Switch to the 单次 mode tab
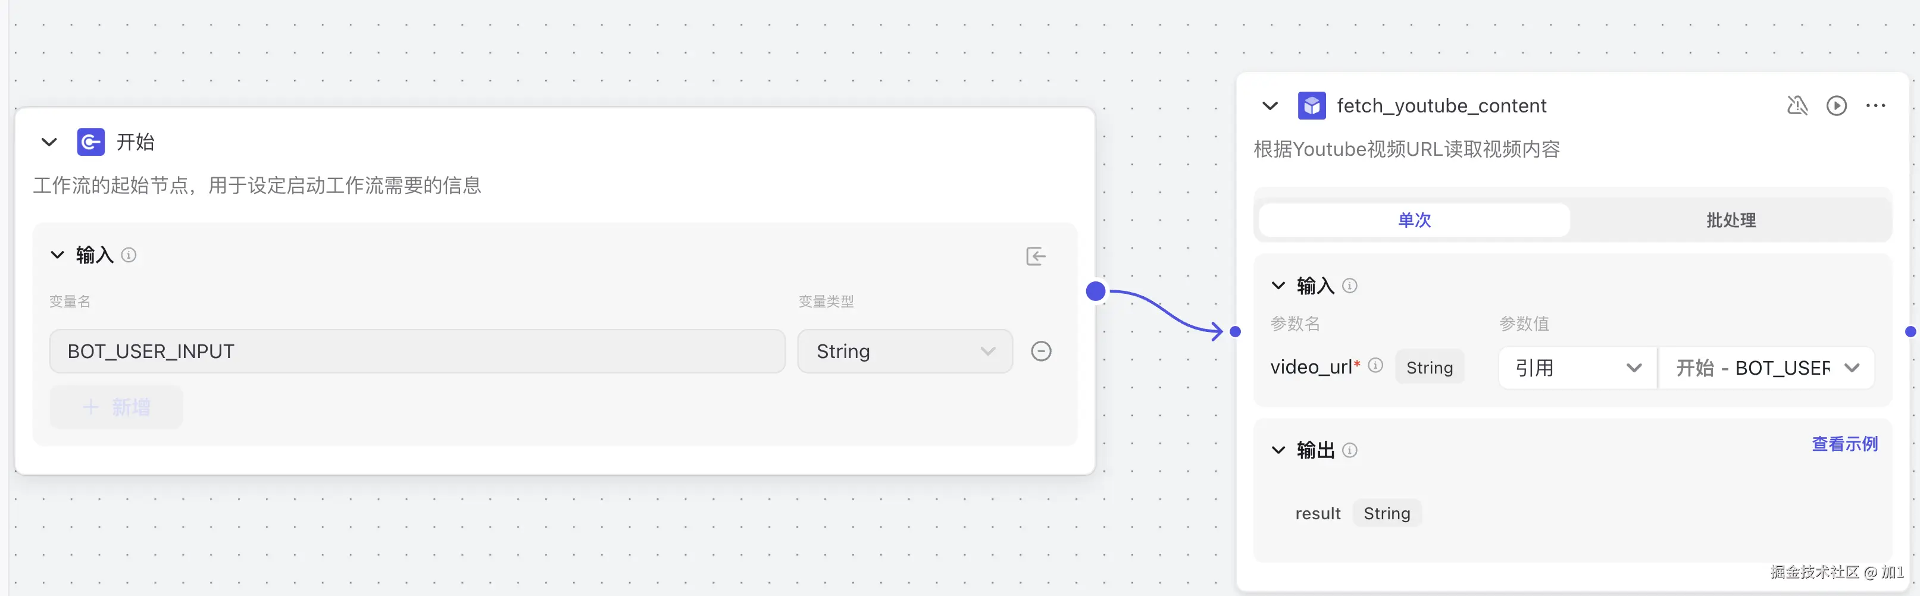1920x596 pixels. click(1414, 221)
